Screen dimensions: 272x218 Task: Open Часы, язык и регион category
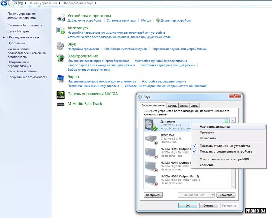22,71
